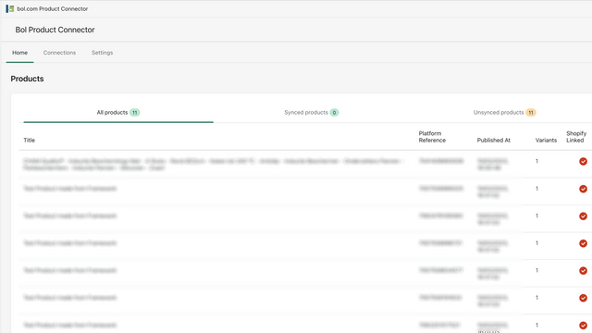
Task: Open the Settings tab
Action: point(102,53)
